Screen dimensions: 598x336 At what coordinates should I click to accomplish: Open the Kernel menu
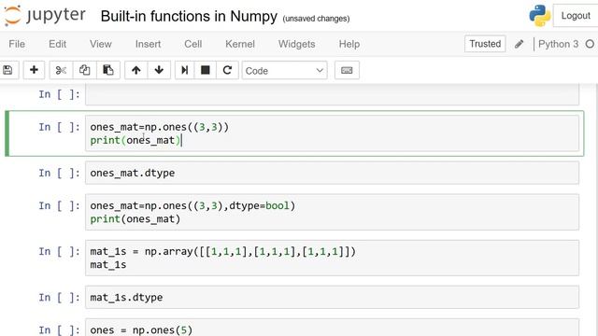240,44
